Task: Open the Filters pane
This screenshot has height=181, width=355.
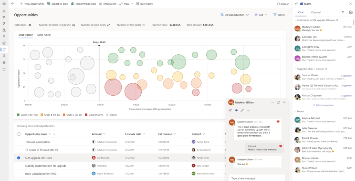Action: pyautogui.click(x=279, y=15)
